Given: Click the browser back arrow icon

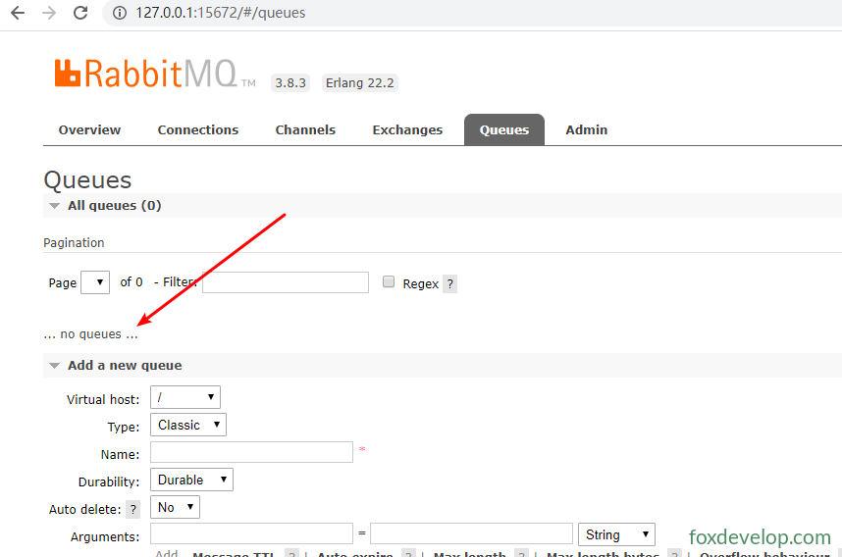Looking at the screenshot, I should [x=18, y=13].
